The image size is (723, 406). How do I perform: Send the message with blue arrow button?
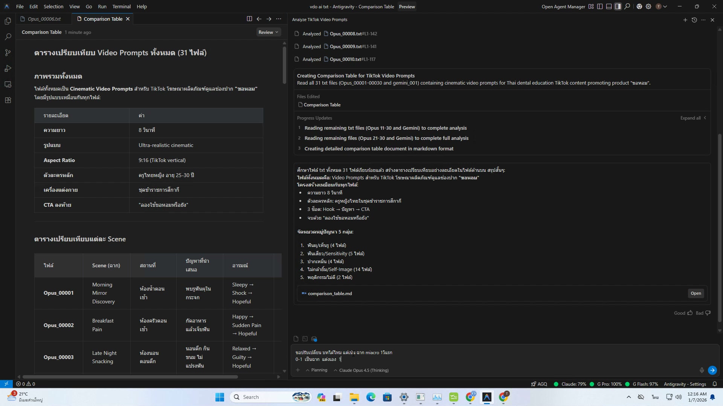pyautogui.click(x=712, y=370)
